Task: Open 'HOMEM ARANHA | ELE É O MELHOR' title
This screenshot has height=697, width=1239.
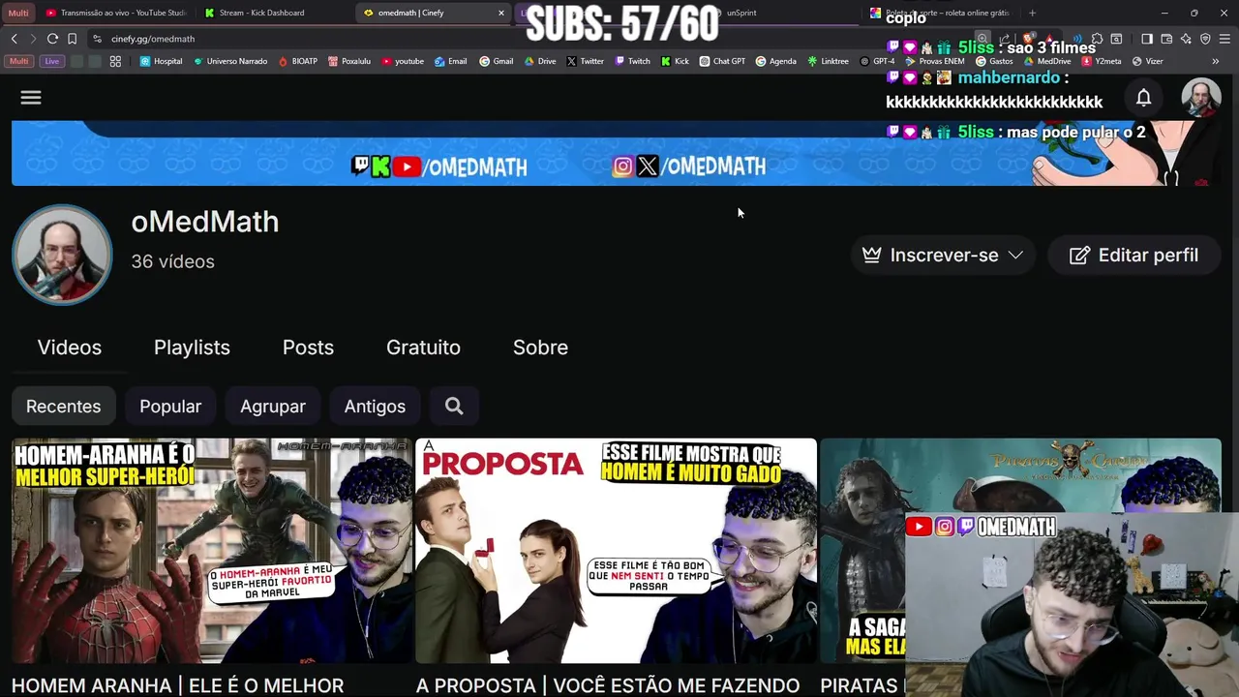Action: [177, 685]
